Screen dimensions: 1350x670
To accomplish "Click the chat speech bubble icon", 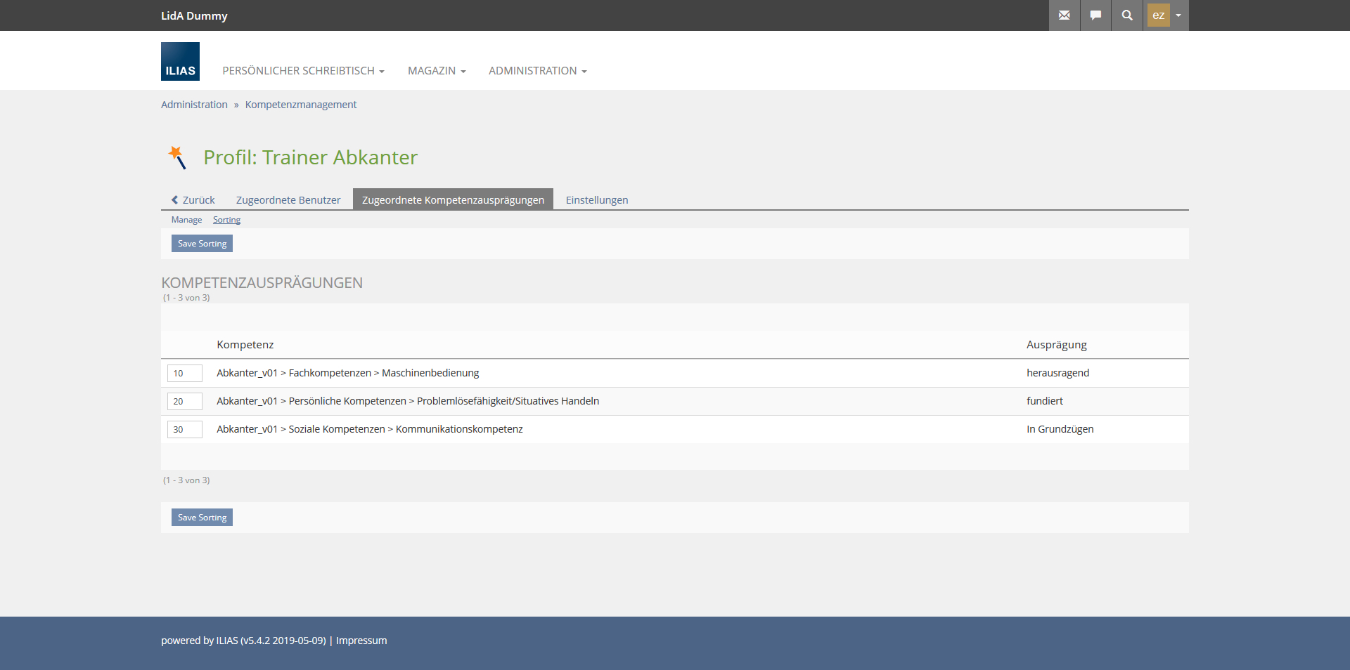I will [1095, 15].
